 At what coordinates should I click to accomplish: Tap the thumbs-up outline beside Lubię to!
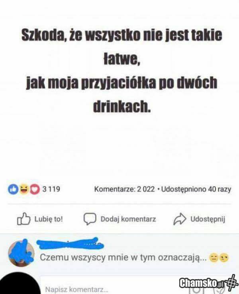(x=24, y=219)
